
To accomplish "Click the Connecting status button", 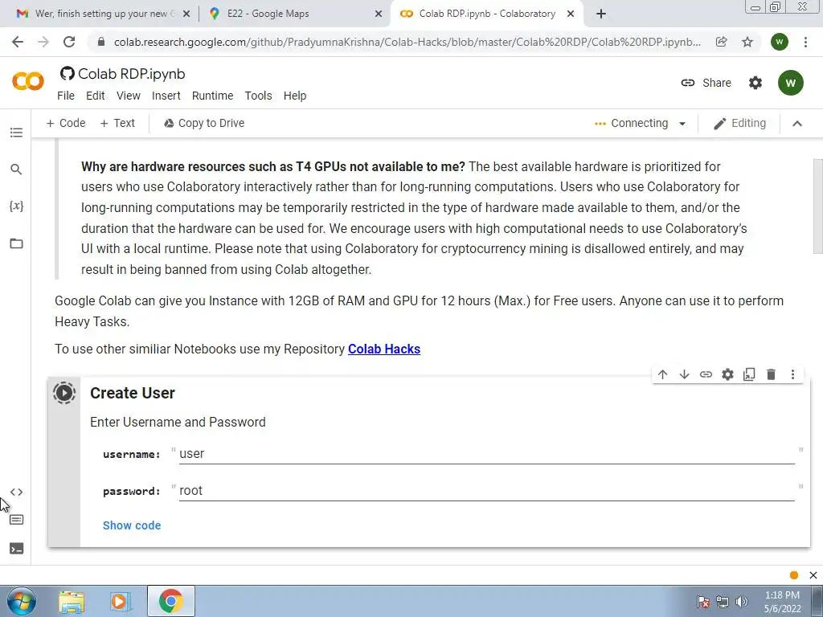I will [x=632, y=123].
